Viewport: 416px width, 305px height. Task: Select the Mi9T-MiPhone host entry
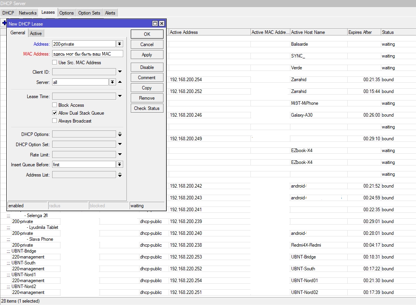(x=305, y=103)
